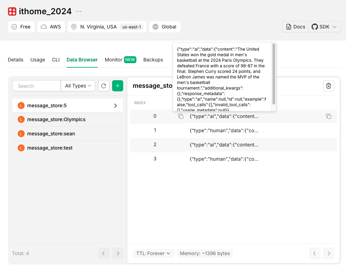This screenshot has height=269, width=346.
Task: Delete the key using the trash icon
Action: pos(329,86)
